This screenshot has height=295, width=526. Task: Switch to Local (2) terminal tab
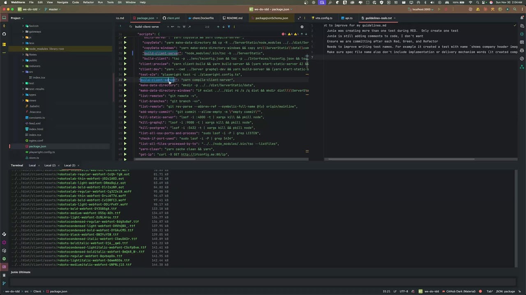pyautogui.click(x=50, y=166)
